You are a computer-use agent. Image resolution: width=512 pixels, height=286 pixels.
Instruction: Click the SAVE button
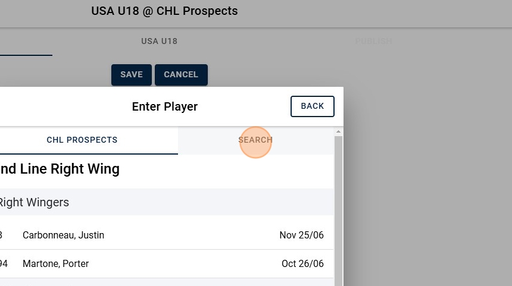[131, 75]
